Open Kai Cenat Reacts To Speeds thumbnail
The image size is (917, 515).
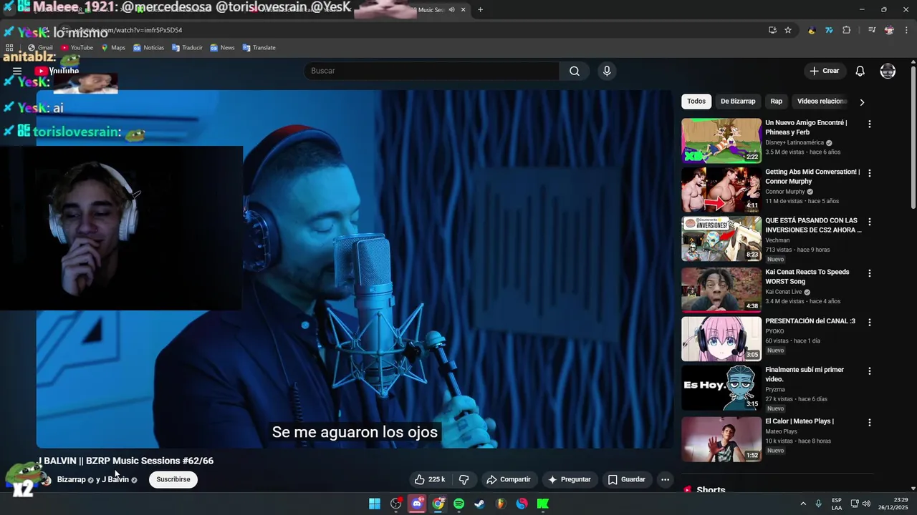click(721, 290)
